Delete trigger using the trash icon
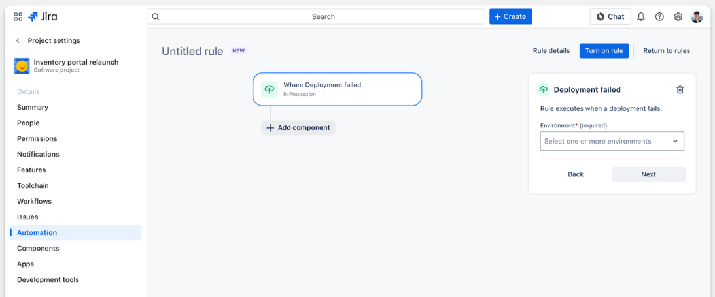The width and height of the screenshot is (715, 297). 680,90
